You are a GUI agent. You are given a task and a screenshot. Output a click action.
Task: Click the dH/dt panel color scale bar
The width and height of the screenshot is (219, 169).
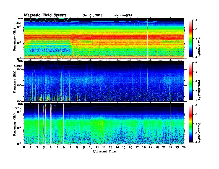point(191,39)
